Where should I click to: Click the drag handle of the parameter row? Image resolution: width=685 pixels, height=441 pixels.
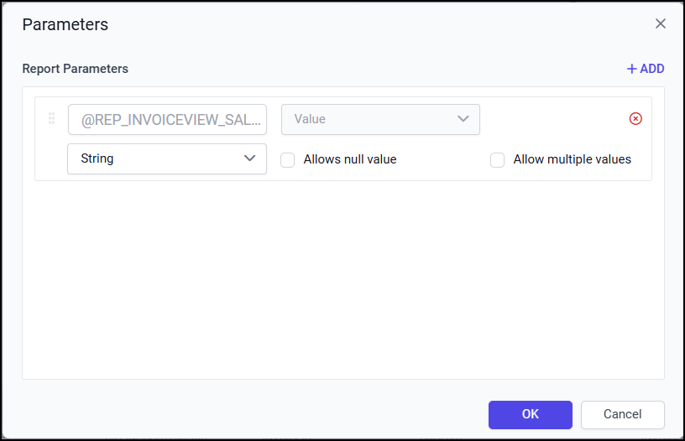pyautogui.click(x=51, y=119)
